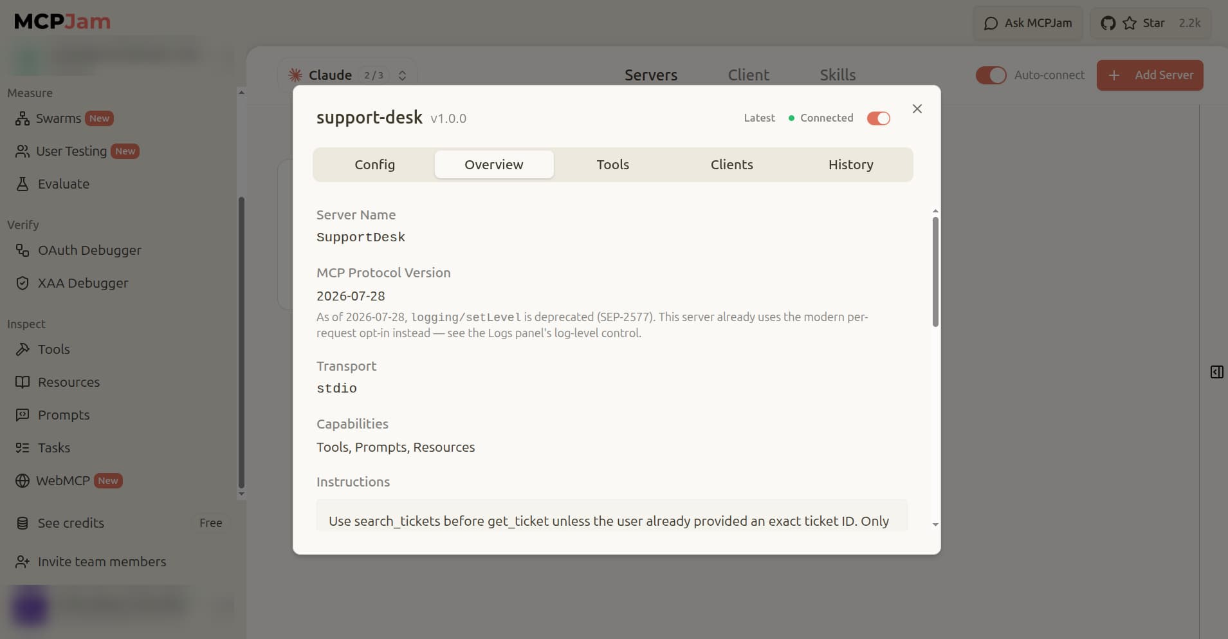
Task: Click the GitHub Star button
Action: (1150, 23)
